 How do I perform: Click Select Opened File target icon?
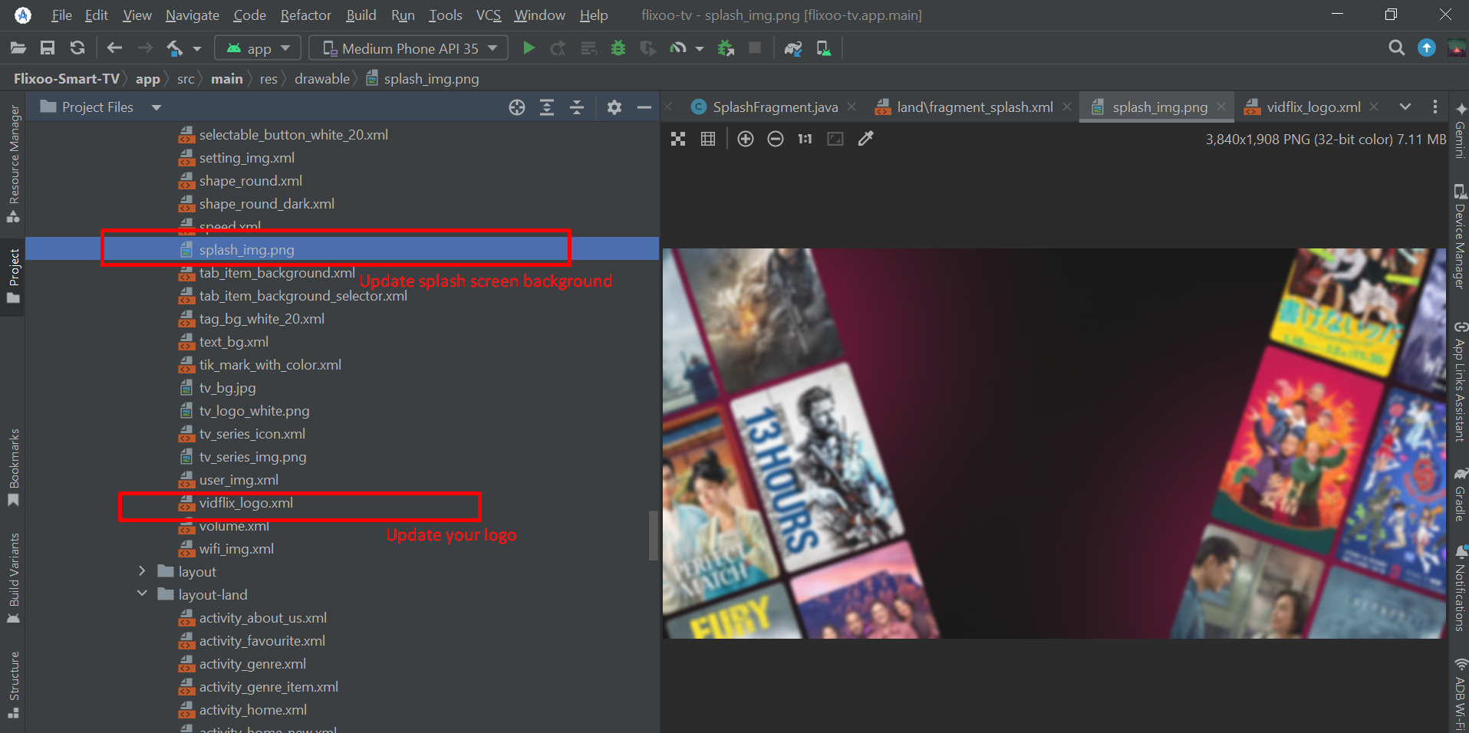[x=517, y=107]
